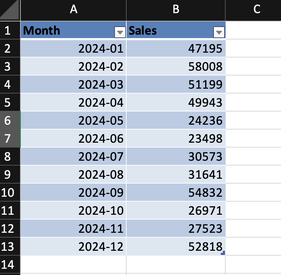Select the cell with value 58008
Screen dimensions: 281x275
[176, 66]
